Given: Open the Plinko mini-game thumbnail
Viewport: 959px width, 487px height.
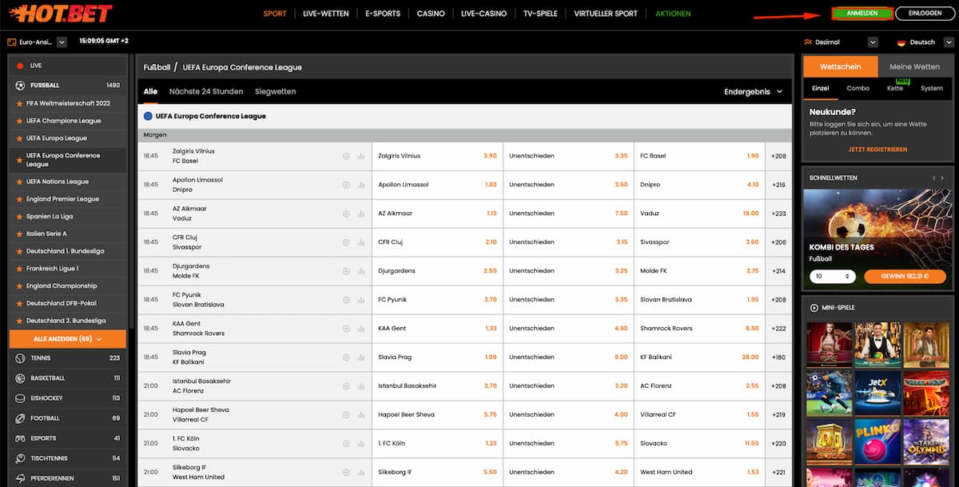Looking at the screenshot, I should coord(877,443).
